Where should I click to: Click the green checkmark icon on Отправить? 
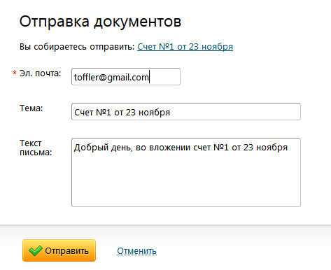[35, 250]
